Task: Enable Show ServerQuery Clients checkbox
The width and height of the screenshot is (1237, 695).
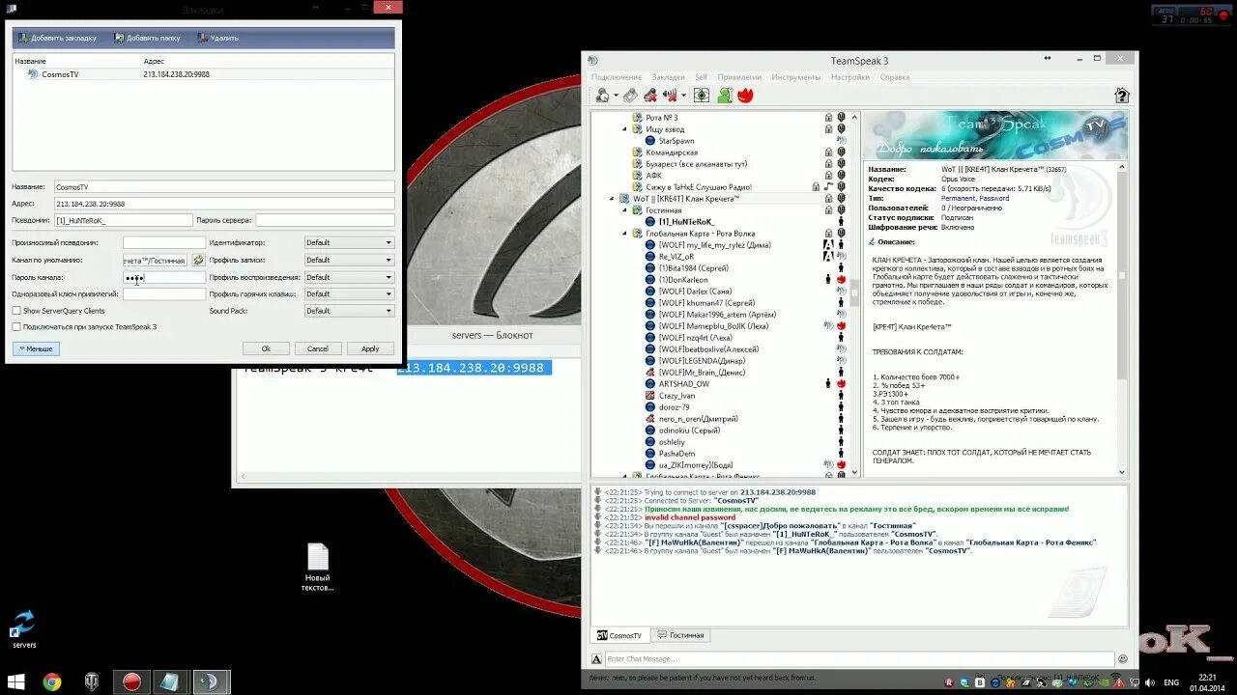Action: (16, 311)
